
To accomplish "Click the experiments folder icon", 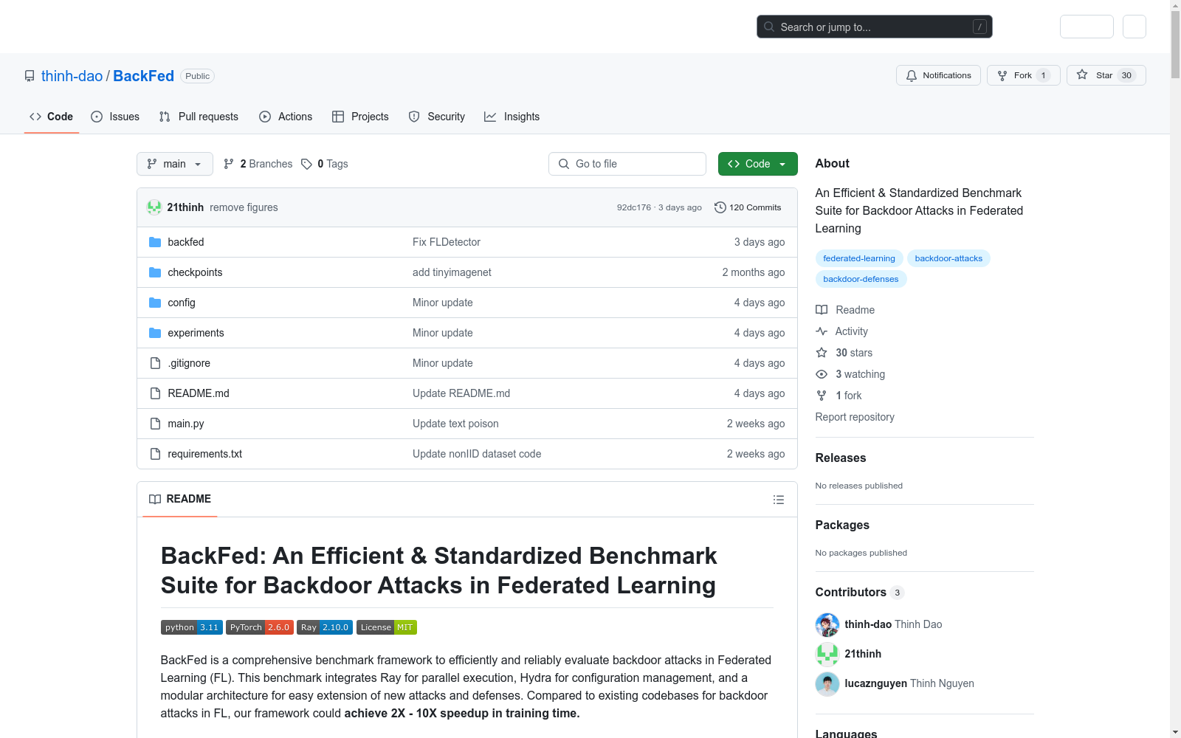I will point(155,333).
